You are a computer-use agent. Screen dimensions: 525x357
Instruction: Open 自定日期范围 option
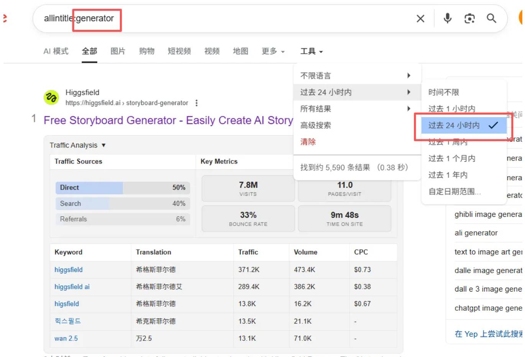(x=464, y=191)
